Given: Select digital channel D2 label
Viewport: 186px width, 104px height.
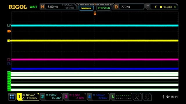Looking at the screenshot, I should 9,85.
